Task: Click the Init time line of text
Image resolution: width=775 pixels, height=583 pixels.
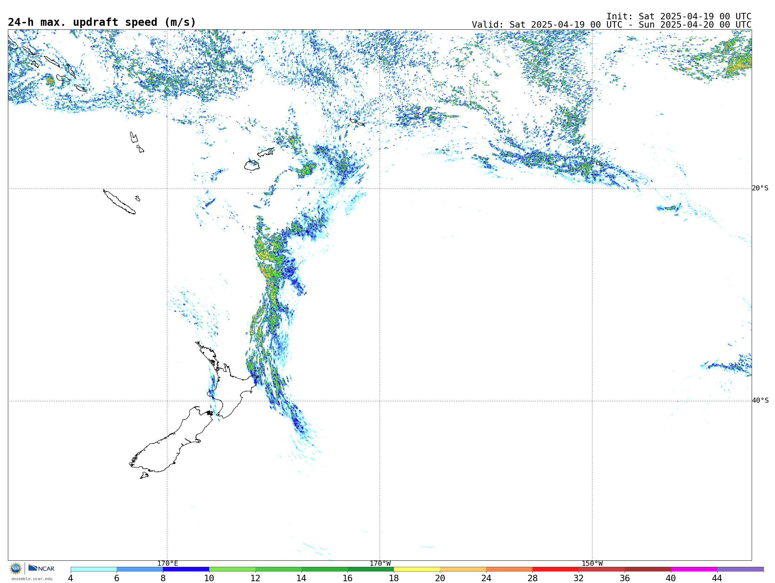Action: 679,16
